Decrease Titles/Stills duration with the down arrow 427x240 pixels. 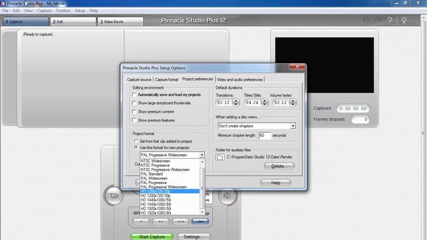tap(264, 105)
